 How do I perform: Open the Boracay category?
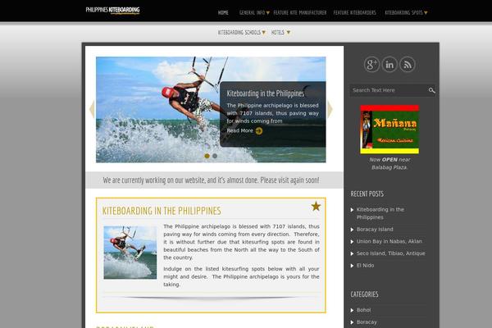click(367, 322)
